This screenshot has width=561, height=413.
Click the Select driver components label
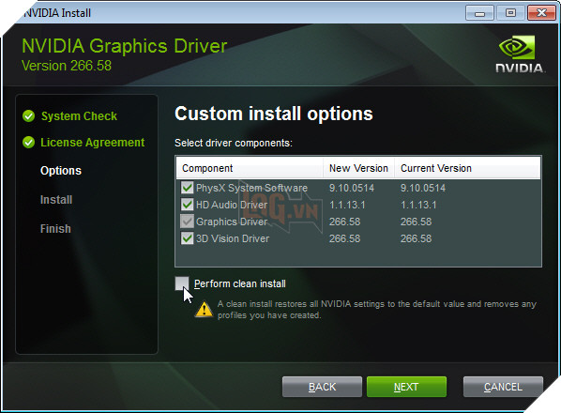pos(234,143)
